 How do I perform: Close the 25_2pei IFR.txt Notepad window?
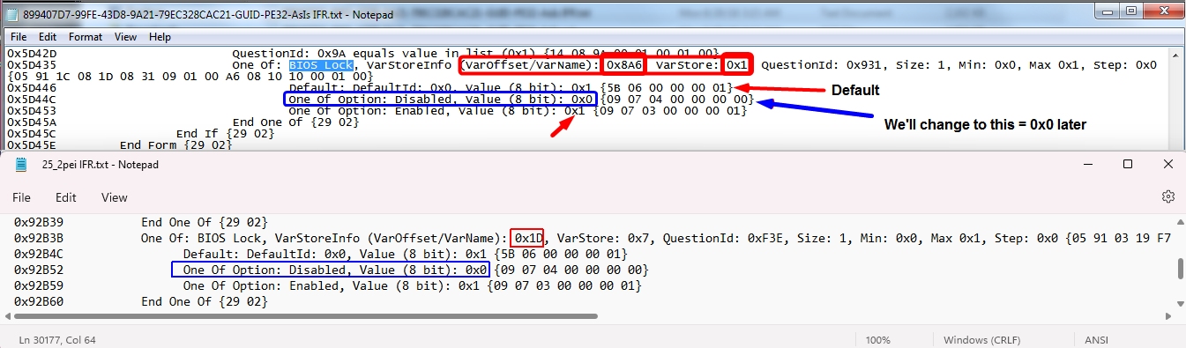(x=1167, y=164)
